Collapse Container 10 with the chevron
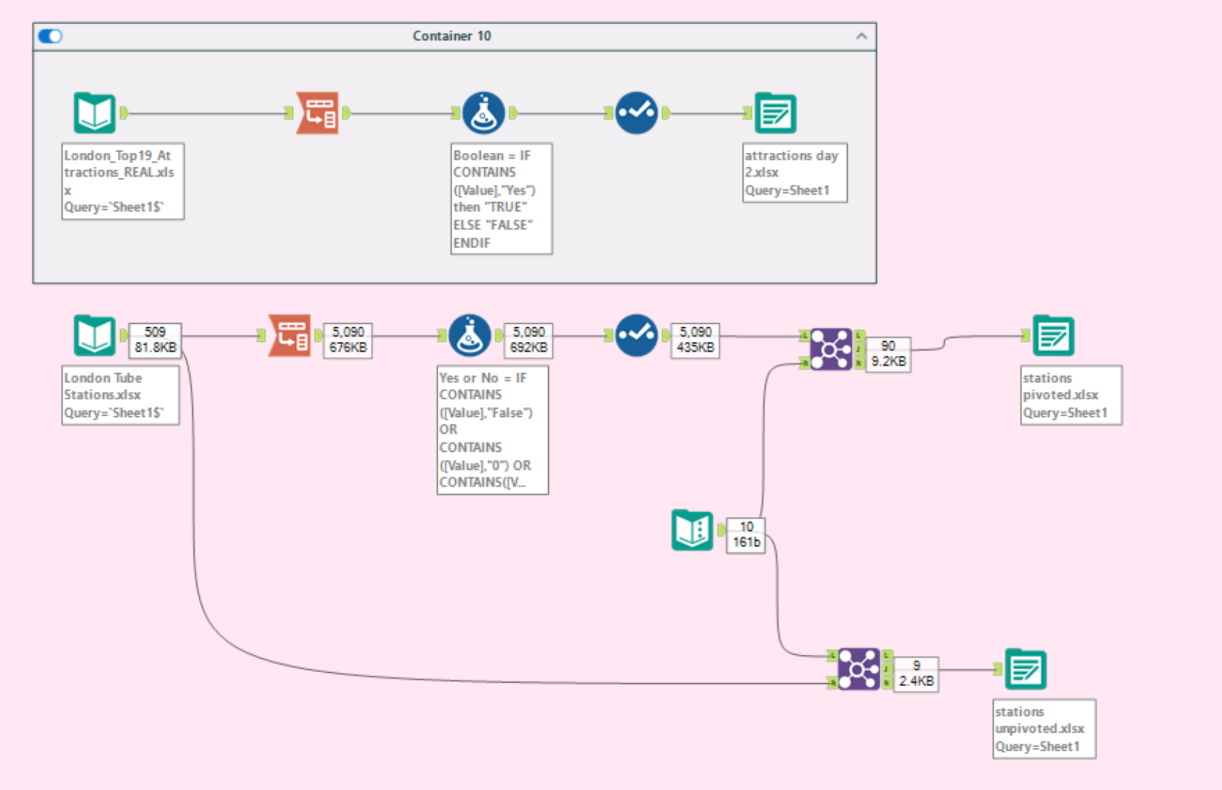The width and height of the screenshot is (1222, 790). point(861,36)
